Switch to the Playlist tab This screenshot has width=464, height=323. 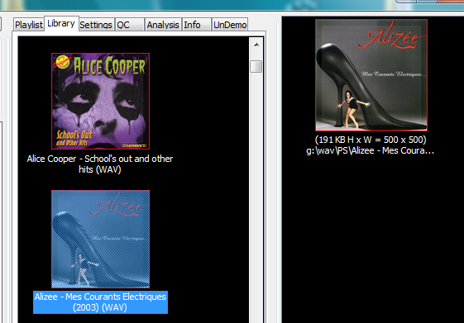(28, 25)
